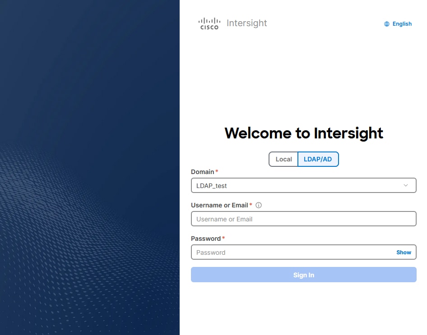Image resolution: width=427 pixels, height=335 pixels.
Task: Focus the Username or Email input field
Action: [x=304, y=219]
